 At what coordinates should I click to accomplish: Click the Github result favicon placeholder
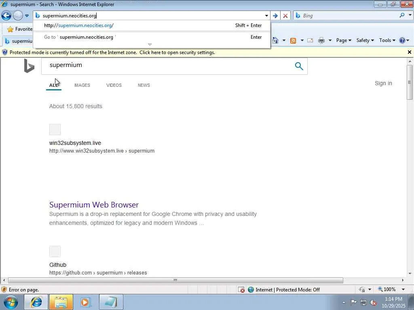[x=55, y=251]
